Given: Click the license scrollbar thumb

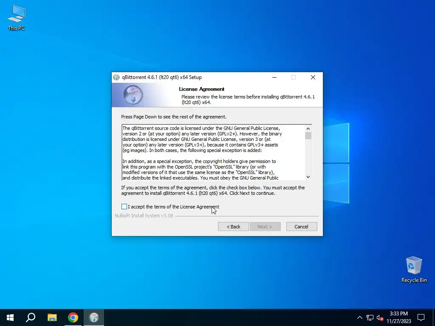Looking at the screenshot, I should point(308,135).
